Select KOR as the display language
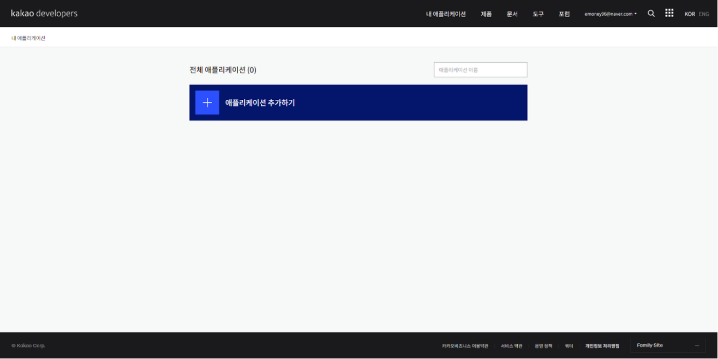This screenshot has width=718, height=359. click(690, 14)
